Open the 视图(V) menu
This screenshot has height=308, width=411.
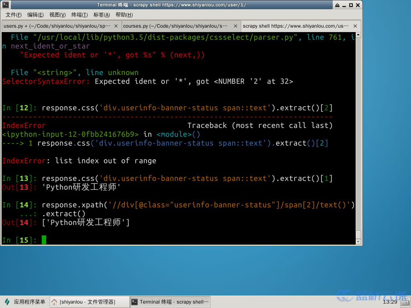point(57,15)
